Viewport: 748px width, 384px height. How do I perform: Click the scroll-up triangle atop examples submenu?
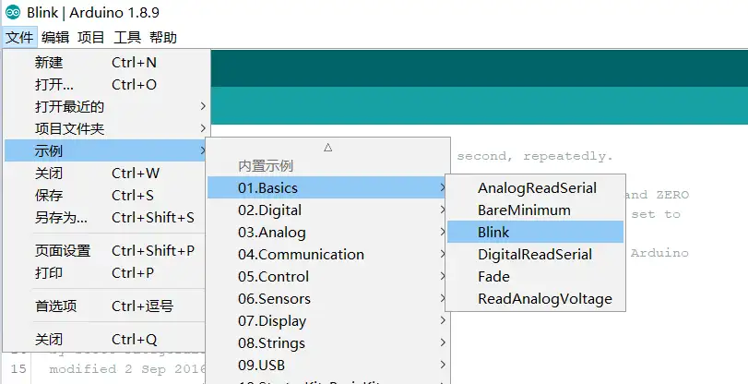tap(327, 147)
